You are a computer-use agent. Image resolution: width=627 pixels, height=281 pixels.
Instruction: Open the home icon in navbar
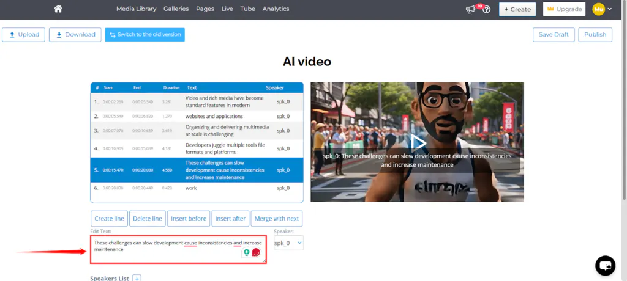pos(58,9)
